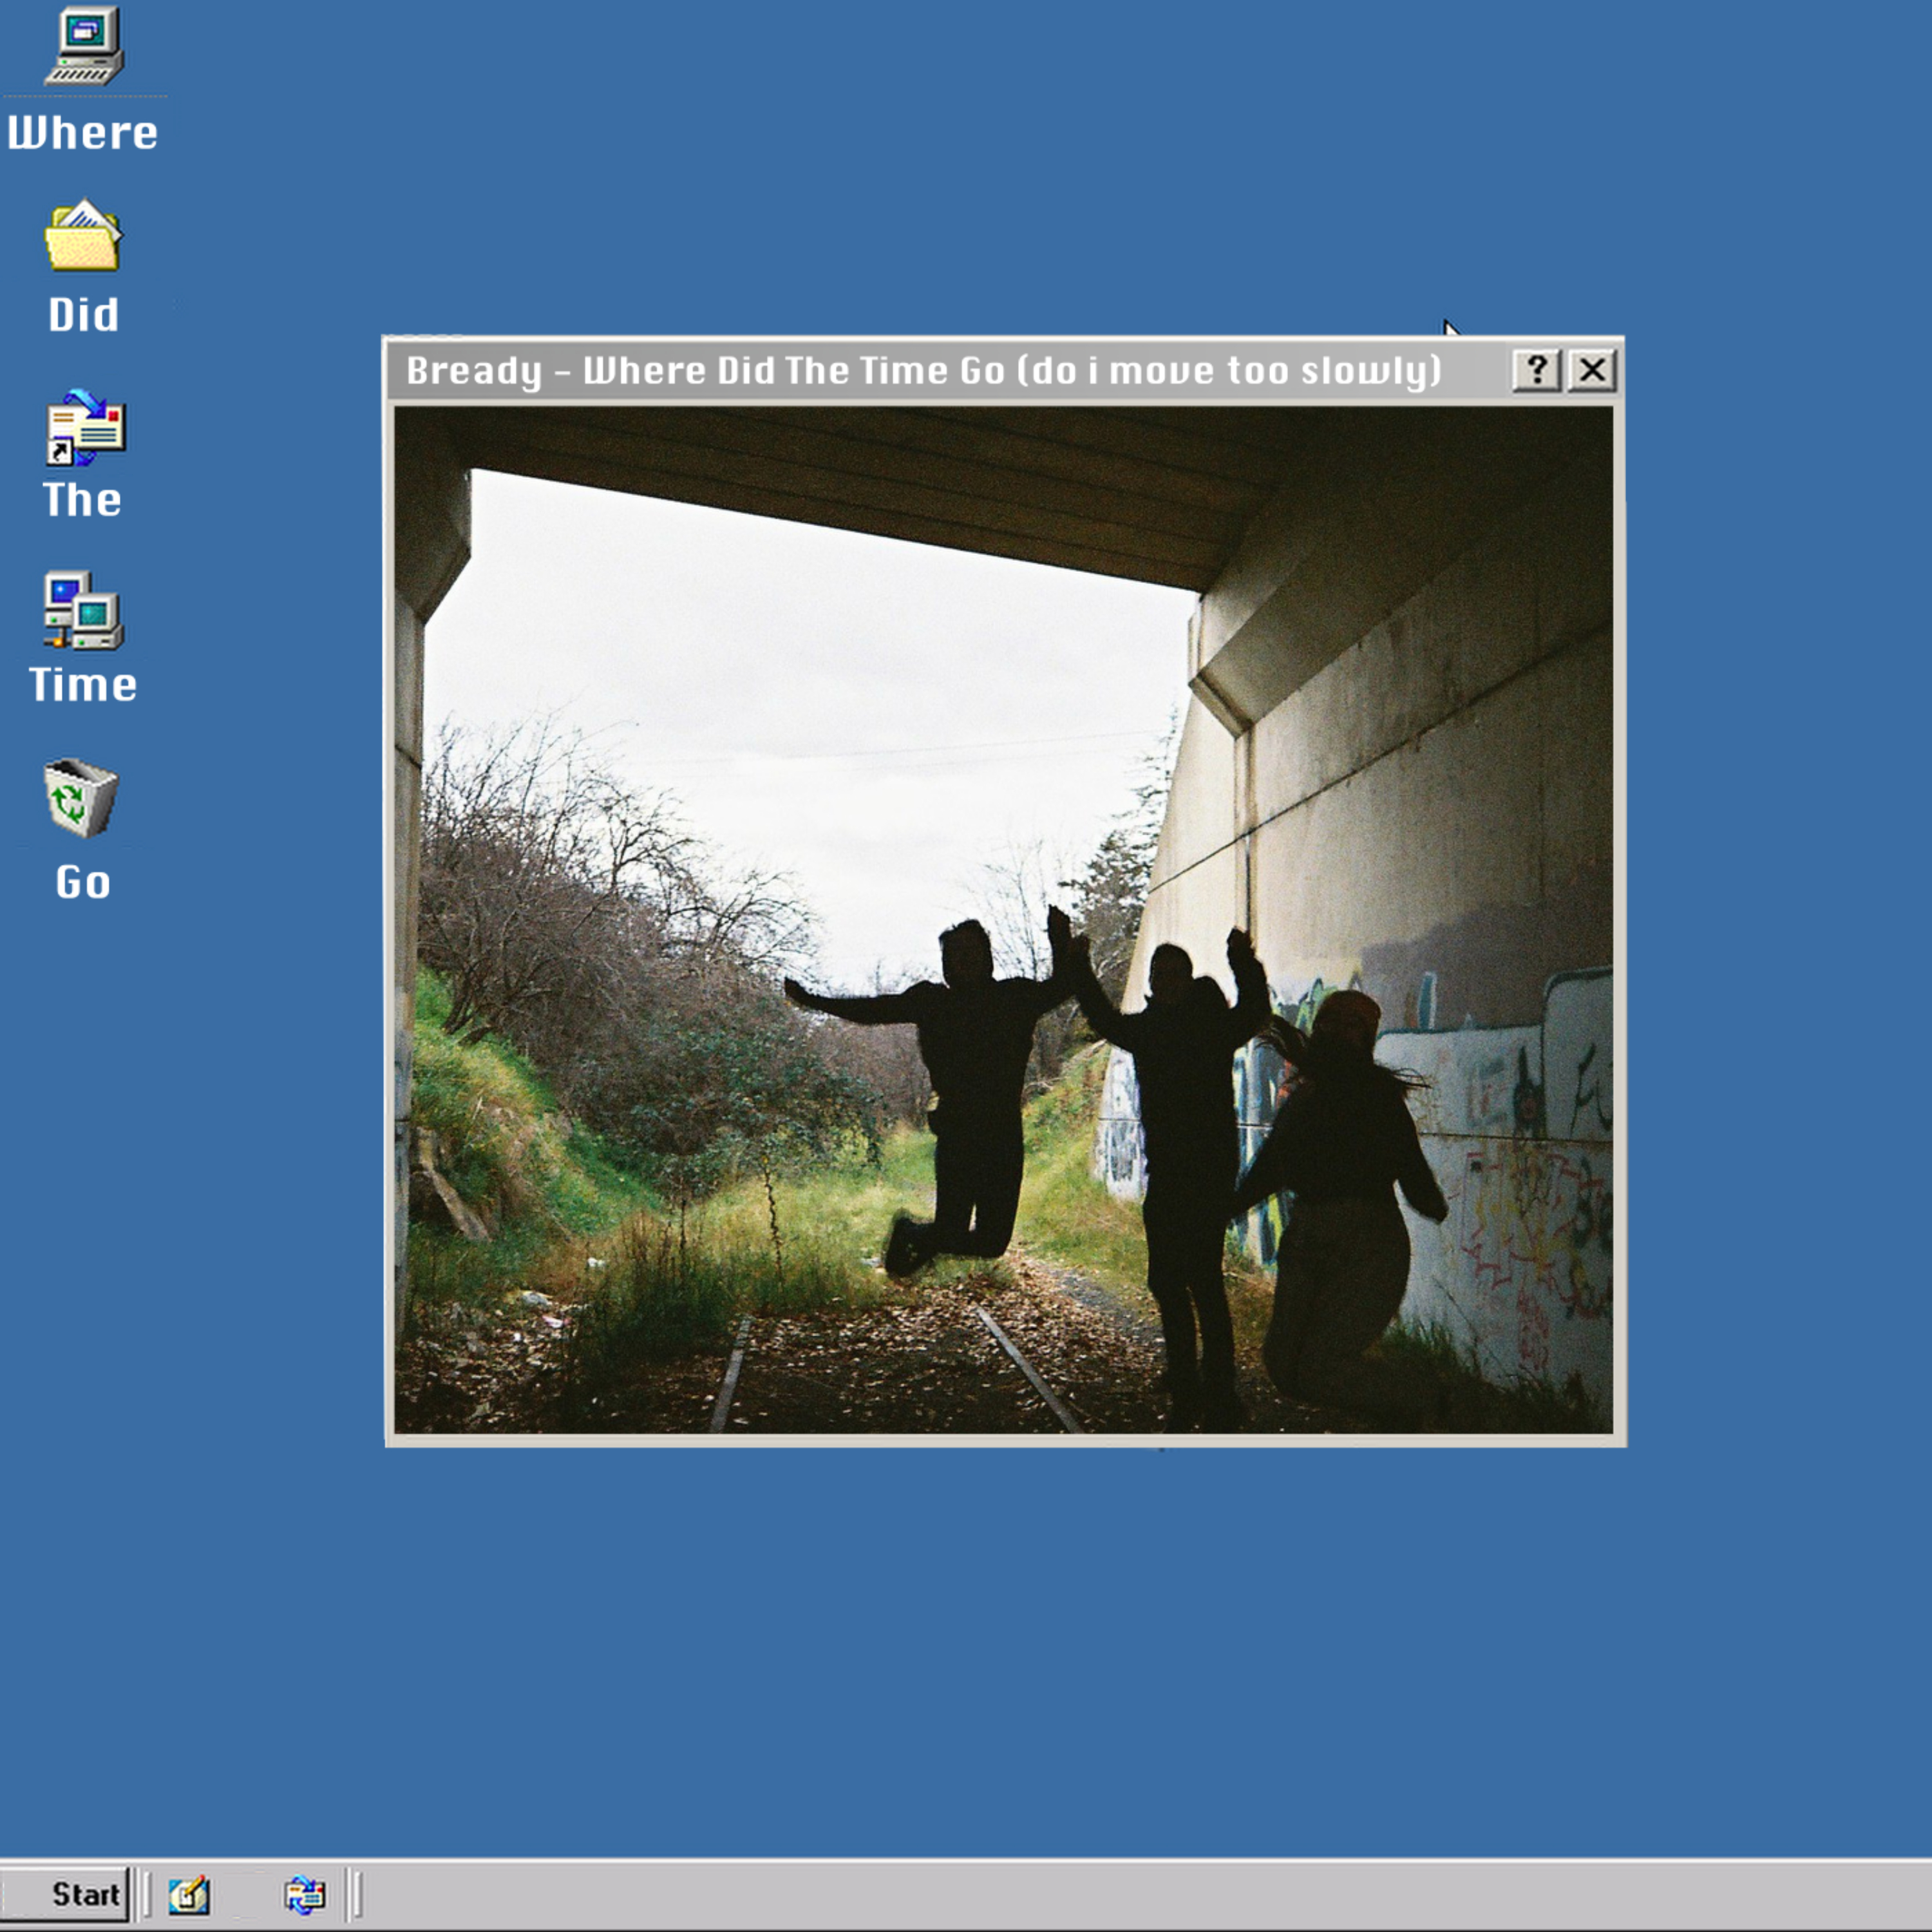
Task: Select the 'Time' icon text label
Action: [83, 685]
